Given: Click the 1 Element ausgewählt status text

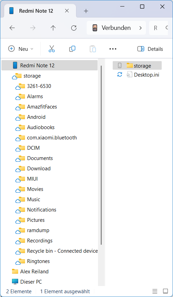Looking at the screenshot, I should 65,291.
